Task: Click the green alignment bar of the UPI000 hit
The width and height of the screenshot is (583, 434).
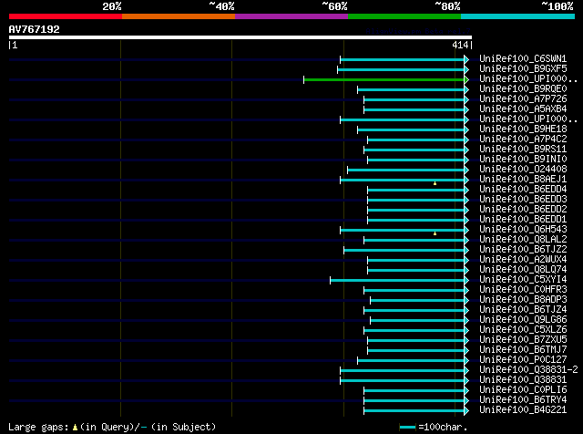Action: coord(384,79)
